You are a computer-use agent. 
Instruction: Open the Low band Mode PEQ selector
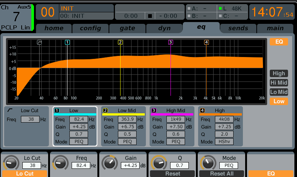click(79, 142)
